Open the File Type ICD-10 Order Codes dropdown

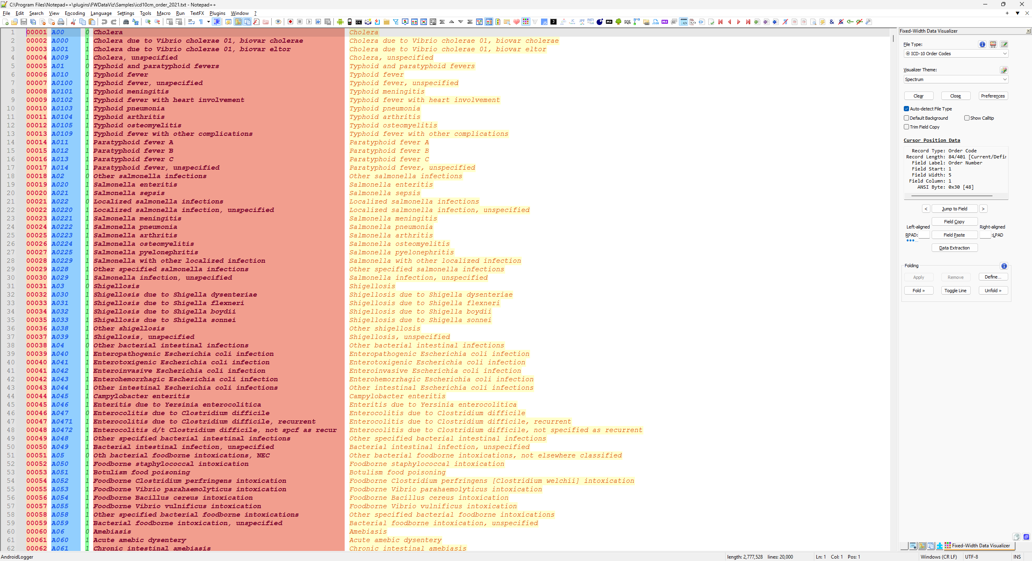[x=956, y=54]
